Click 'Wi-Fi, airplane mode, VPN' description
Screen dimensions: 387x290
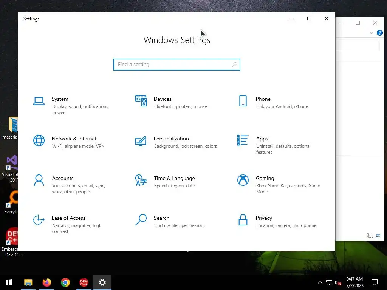coord(78,146)
